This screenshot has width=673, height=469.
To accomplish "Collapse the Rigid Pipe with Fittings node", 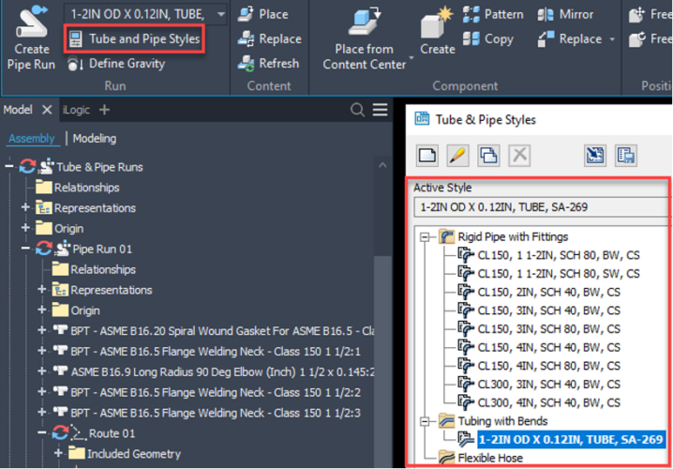I will [426, 237].
